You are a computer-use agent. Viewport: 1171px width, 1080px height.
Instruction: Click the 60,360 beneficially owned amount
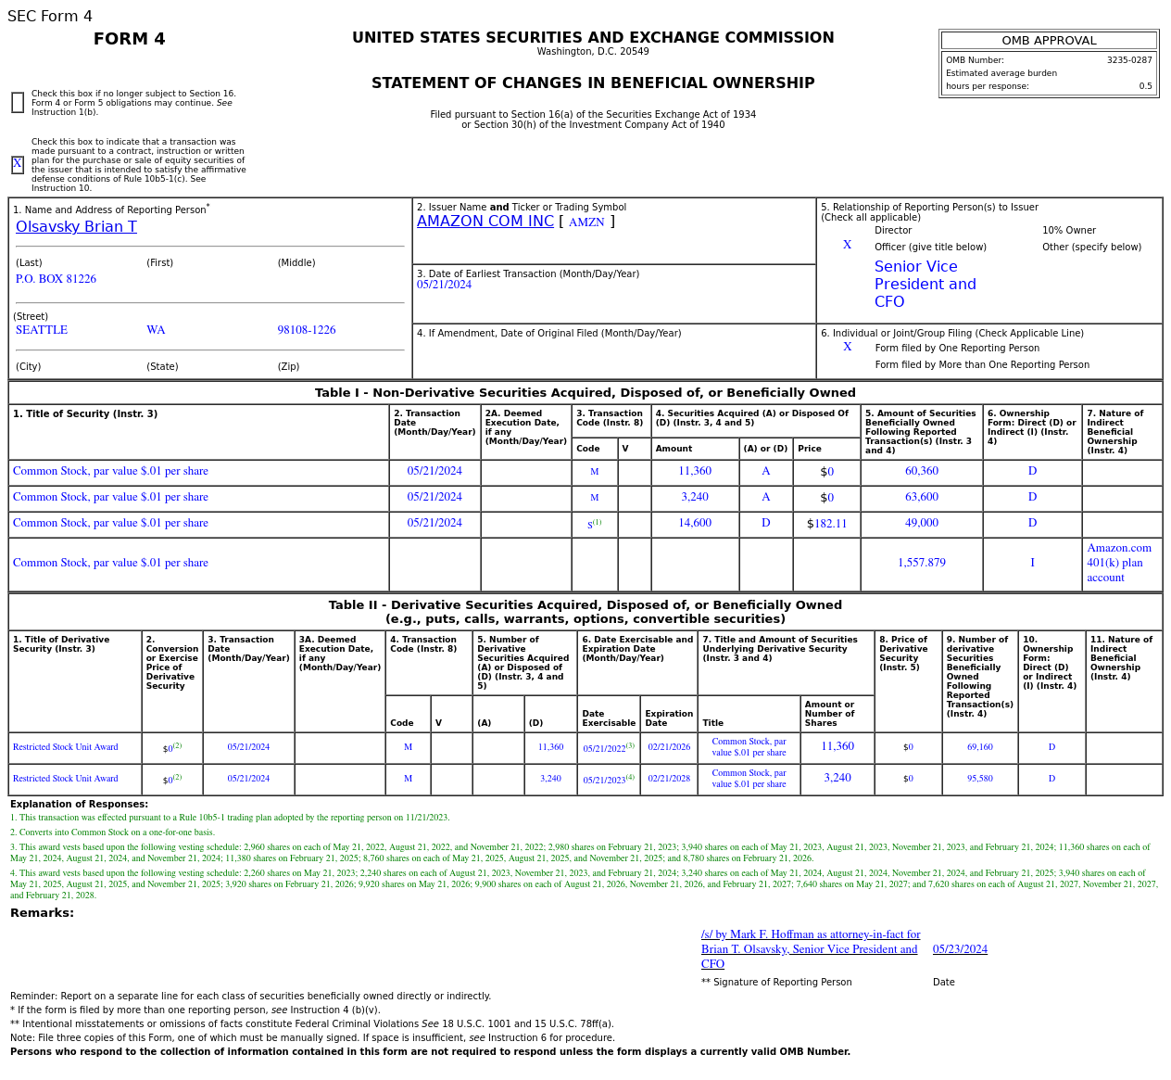(922, 472)
